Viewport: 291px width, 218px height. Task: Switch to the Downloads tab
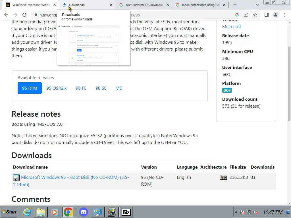(87, 5)
